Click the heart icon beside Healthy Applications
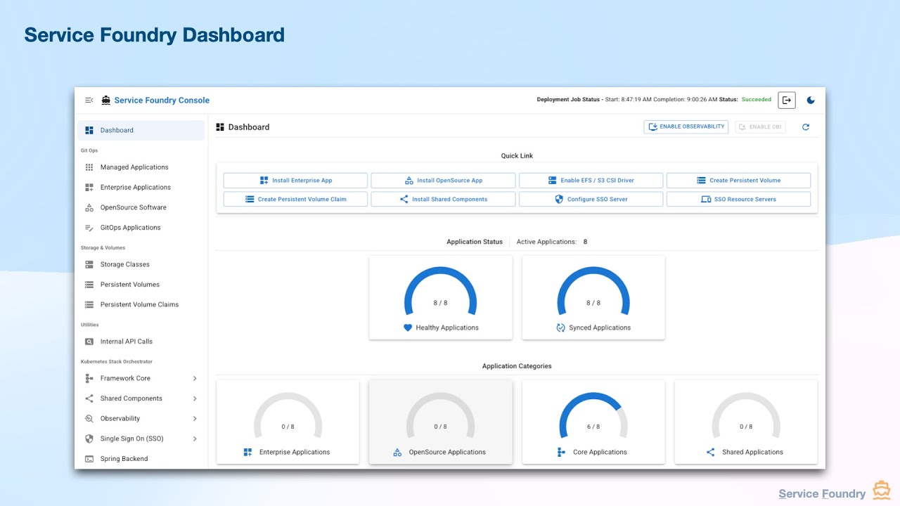Viewport: 900px width, 506px height. pos(408,328)
